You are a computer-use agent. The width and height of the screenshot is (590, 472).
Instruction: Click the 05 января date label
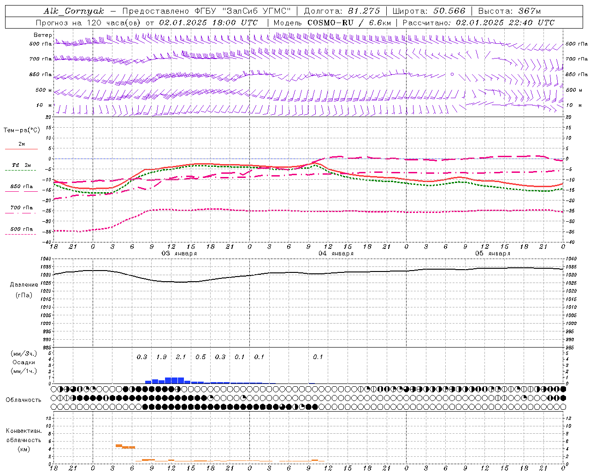click(x=493, y=254)
